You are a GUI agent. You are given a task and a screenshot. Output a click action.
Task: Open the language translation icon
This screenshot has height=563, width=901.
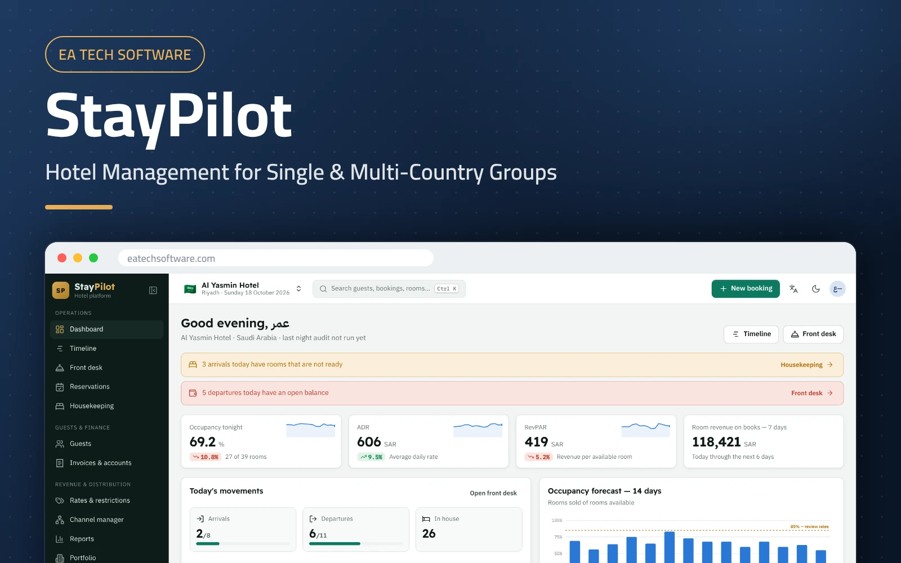[x=793, y=289]
